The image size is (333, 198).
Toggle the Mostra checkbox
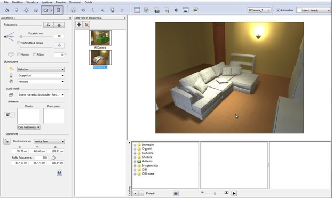(19, 54)
